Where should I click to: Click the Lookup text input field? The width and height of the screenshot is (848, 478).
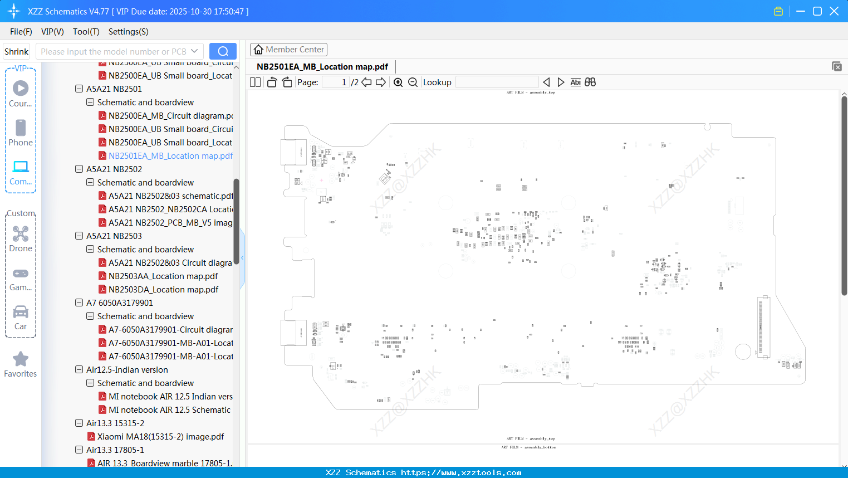[497, 82]
